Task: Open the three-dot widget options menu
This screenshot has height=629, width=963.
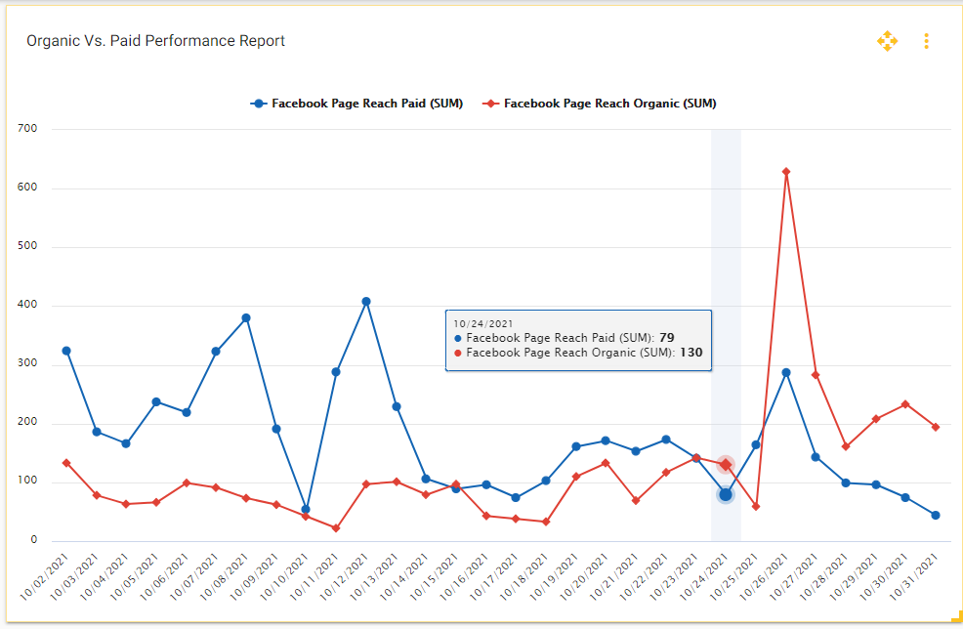Action: [x=926, y=41]
